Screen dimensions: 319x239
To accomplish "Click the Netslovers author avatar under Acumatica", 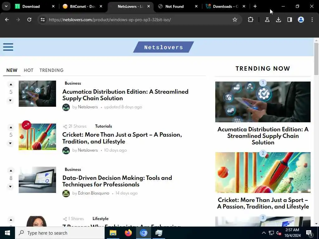I will click(x=66, y=107).
